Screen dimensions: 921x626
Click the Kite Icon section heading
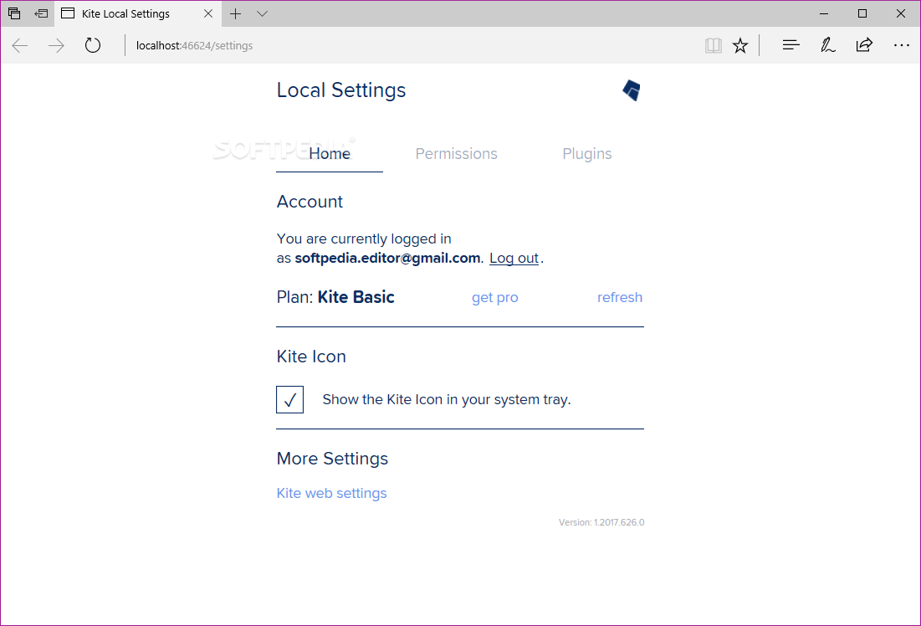(x=311, y=357)
